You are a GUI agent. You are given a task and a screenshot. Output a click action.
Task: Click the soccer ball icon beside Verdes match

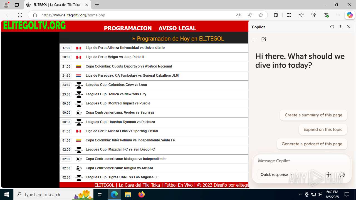pyautogui.click(x=79, y=113)
